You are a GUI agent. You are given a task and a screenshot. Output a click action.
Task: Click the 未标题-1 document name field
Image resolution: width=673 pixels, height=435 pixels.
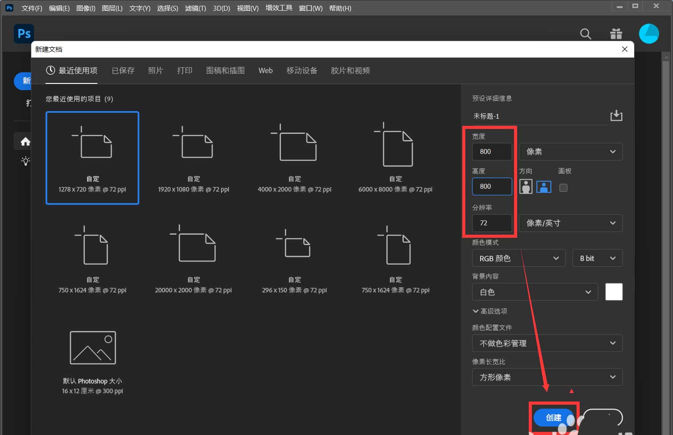(539, 116)
